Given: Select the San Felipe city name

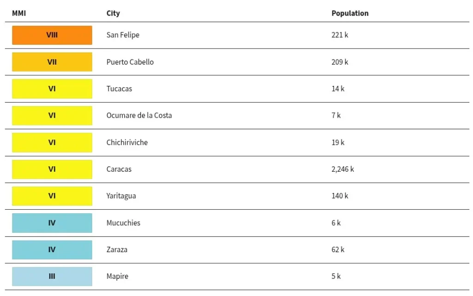Looking at the screenshot, I should [x=123, y=35].
